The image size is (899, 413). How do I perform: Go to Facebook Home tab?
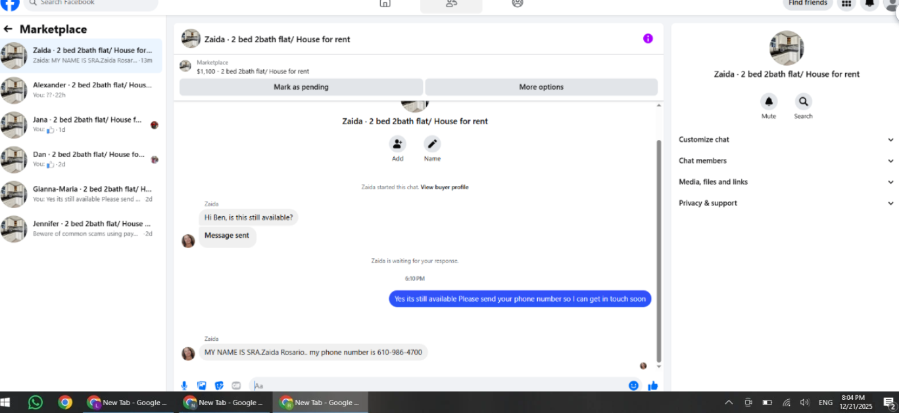click(385, 4)
